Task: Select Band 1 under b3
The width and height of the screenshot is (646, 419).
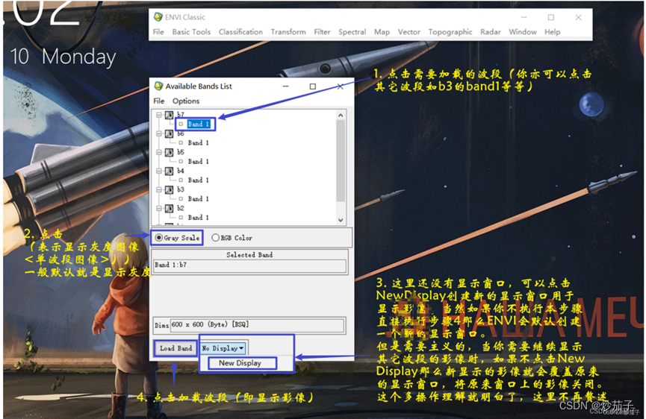Action: 199,199
